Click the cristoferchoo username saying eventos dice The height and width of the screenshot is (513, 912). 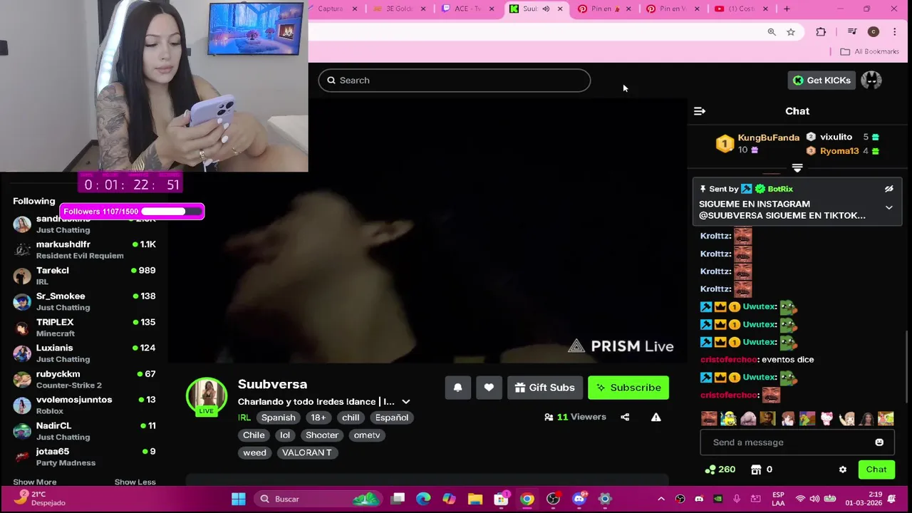tap(729, 360)
